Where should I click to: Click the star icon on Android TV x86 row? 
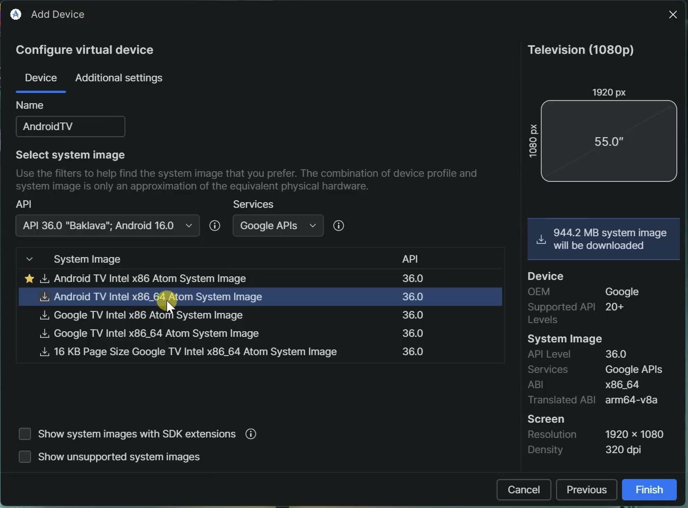[x=29, y=278]
